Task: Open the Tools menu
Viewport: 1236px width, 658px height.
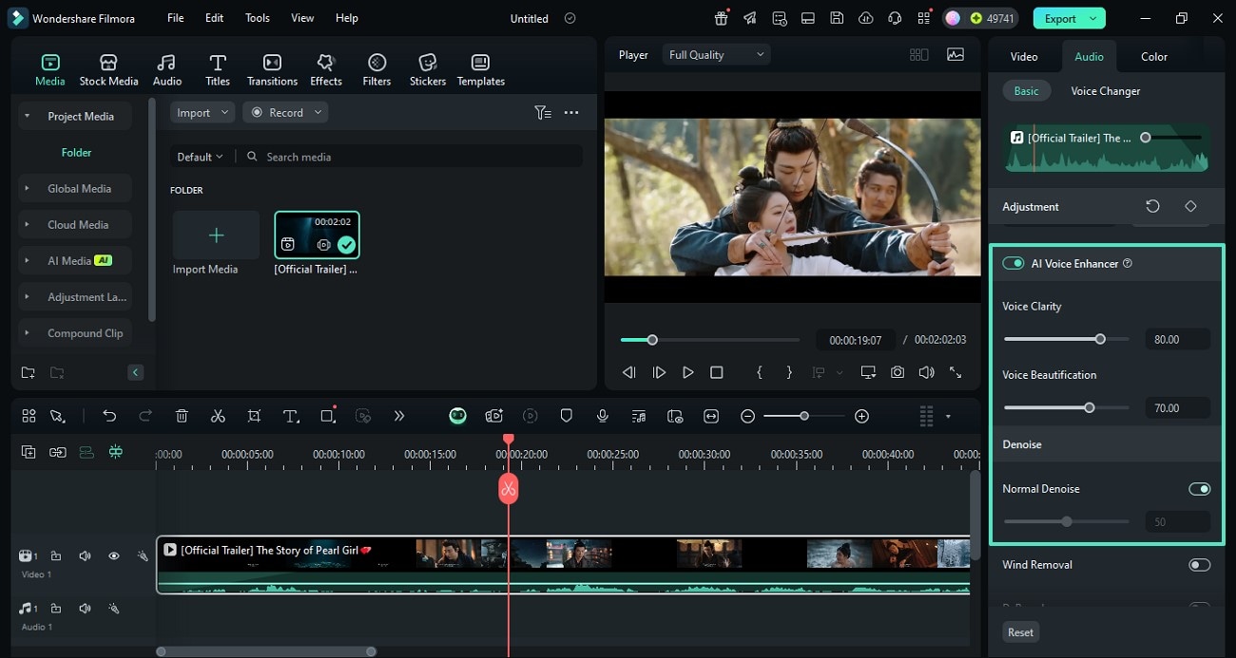Action: tap(257, 18)
